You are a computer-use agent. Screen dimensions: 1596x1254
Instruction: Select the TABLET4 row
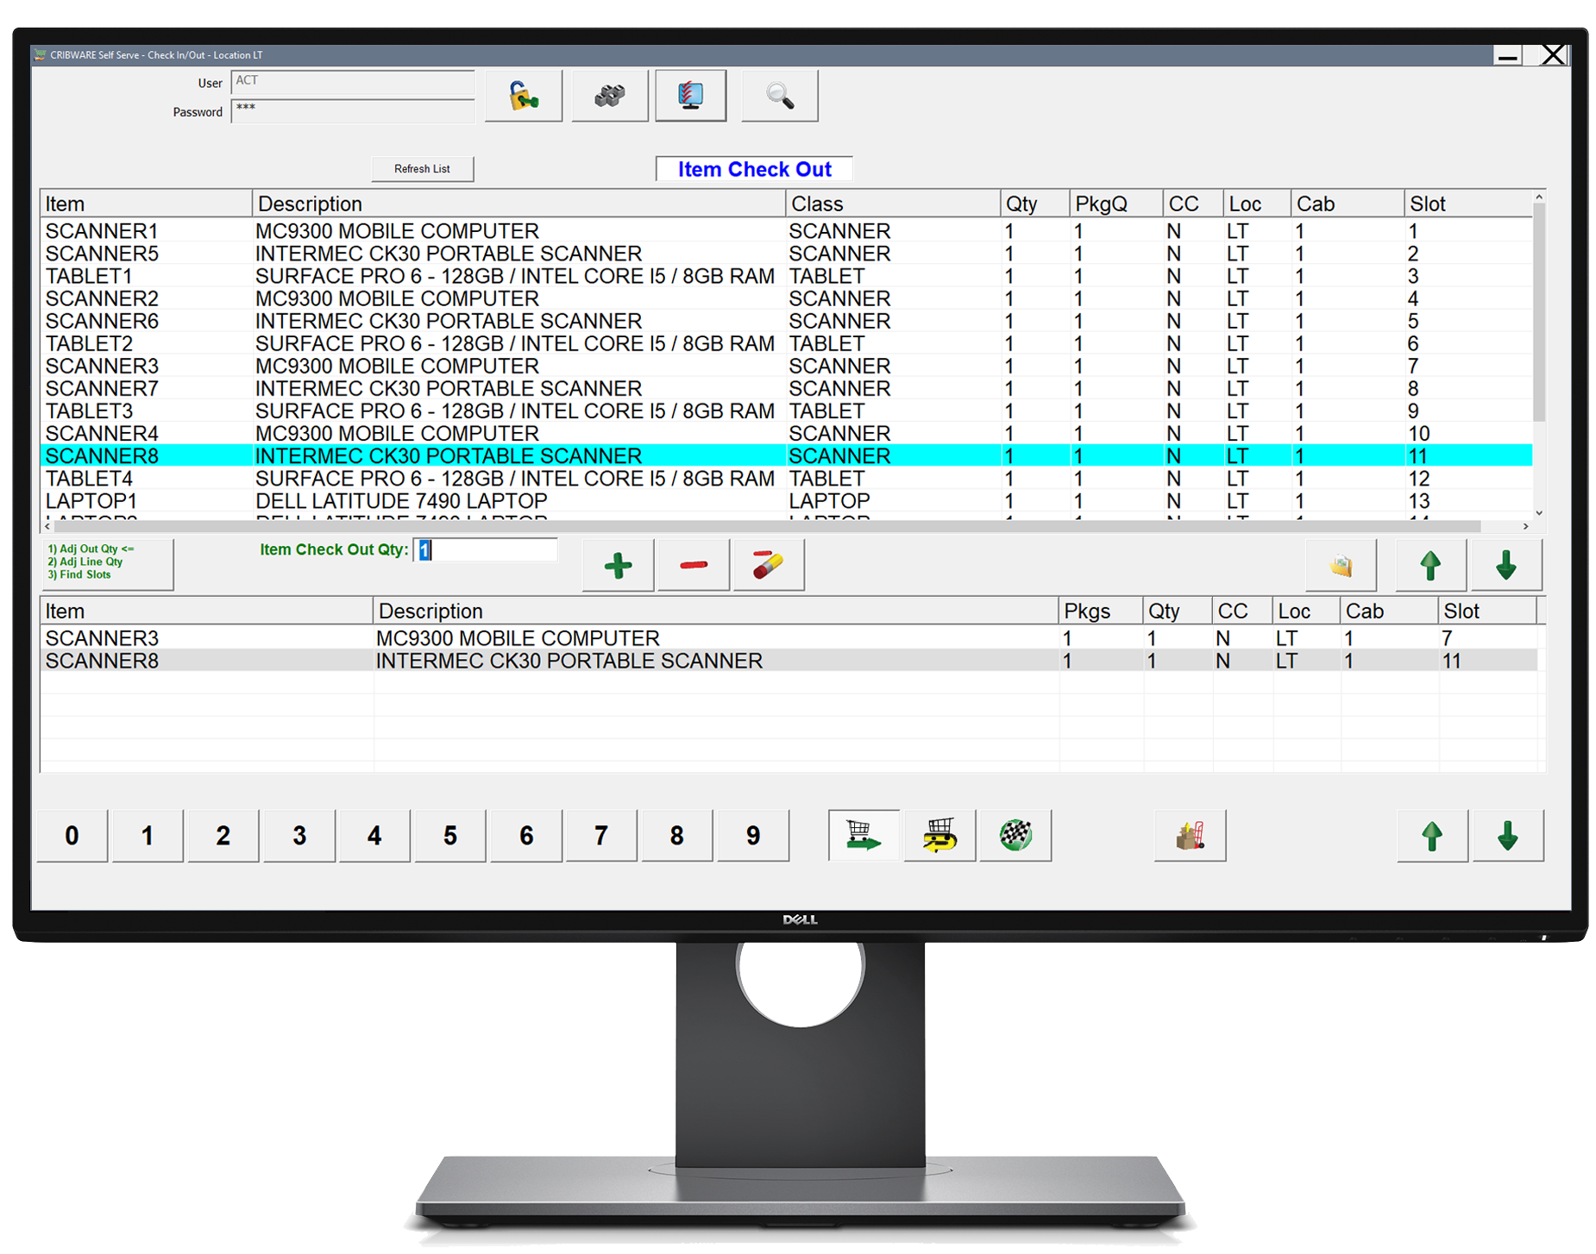[786, 478]
